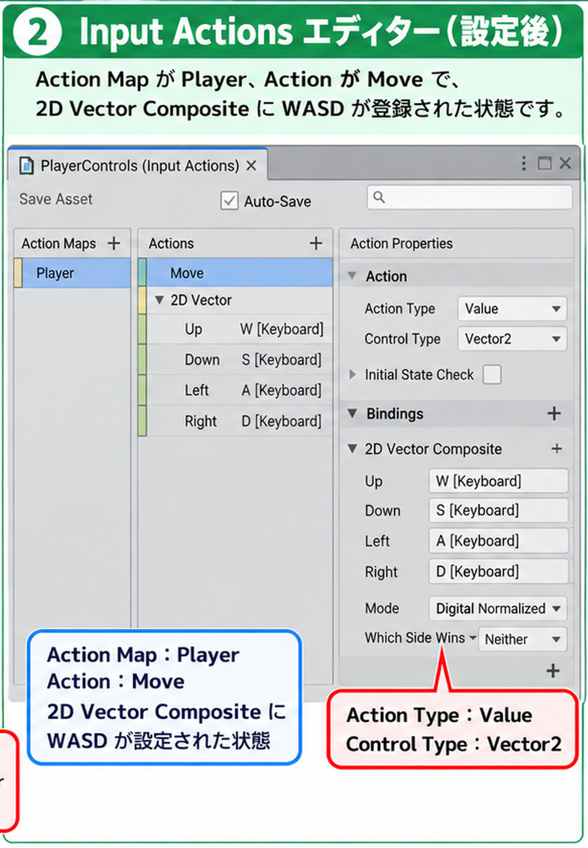
Task: Click the search magnifier icon
Action: pyautogui.click(x=379, y=197)
